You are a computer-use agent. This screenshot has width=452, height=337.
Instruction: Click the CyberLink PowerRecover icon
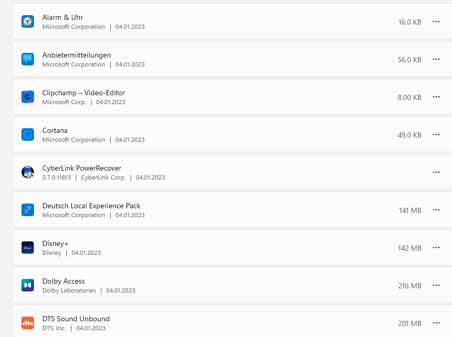pos(28,172)
